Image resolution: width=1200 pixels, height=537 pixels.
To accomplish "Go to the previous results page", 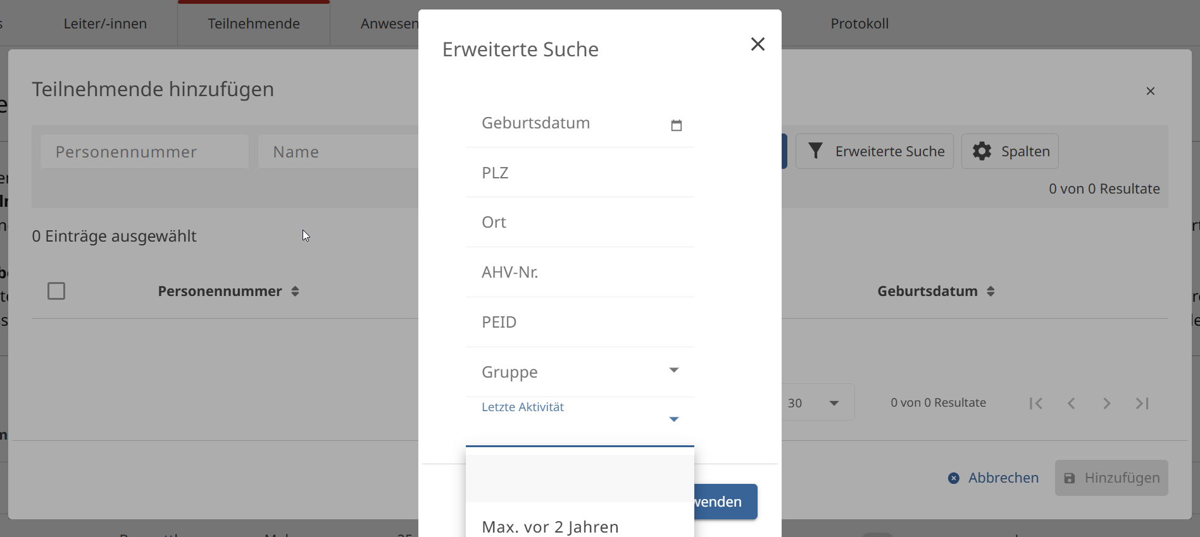I will point(1072,404).
